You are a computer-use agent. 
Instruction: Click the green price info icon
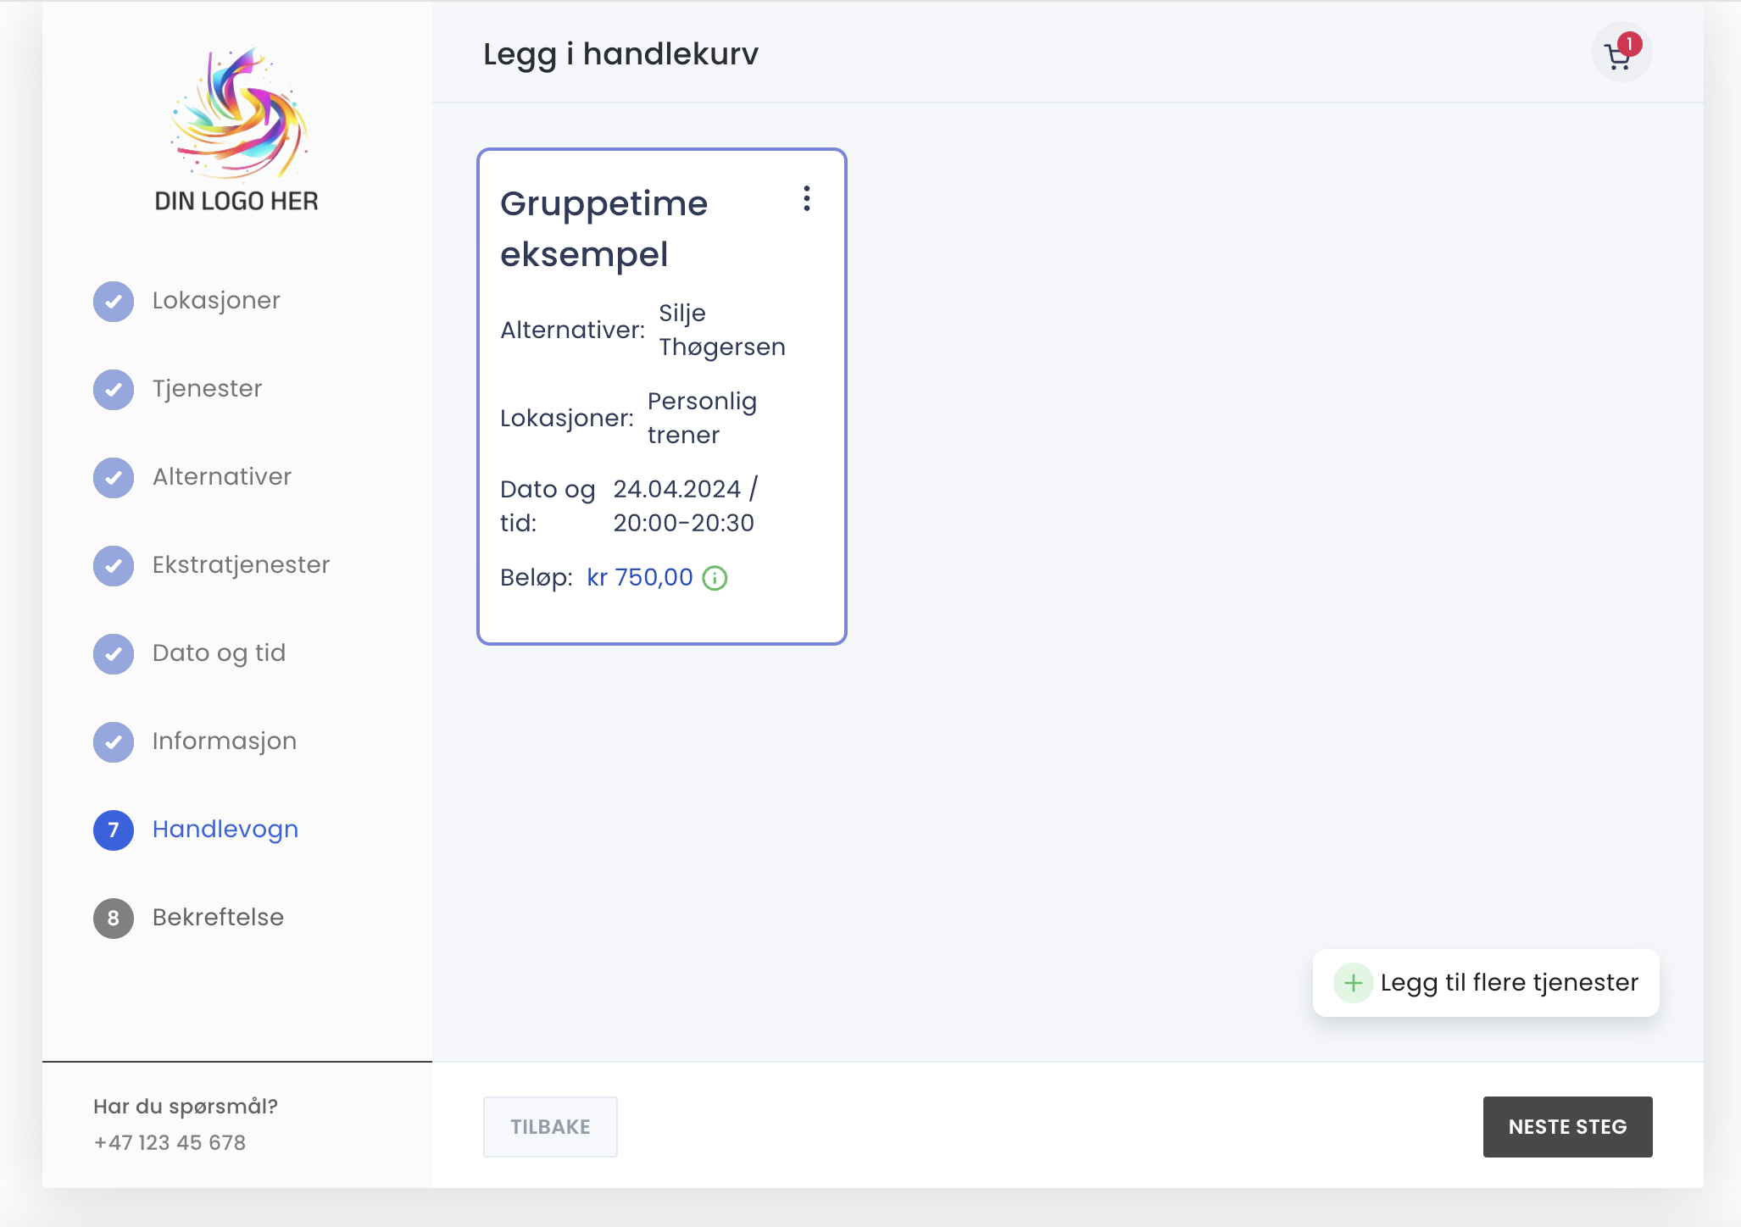[x=715, y=578]
